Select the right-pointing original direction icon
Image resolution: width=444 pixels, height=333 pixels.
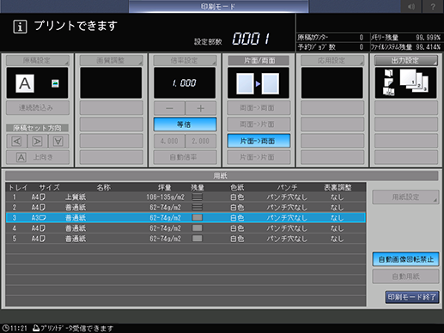(x=38, y=142)
